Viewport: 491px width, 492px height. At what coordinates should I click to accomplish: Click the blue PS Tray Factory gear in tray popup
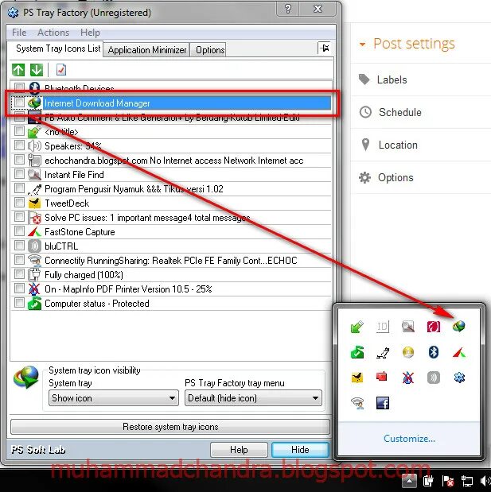pyautogui.click(x=459, y=378)
